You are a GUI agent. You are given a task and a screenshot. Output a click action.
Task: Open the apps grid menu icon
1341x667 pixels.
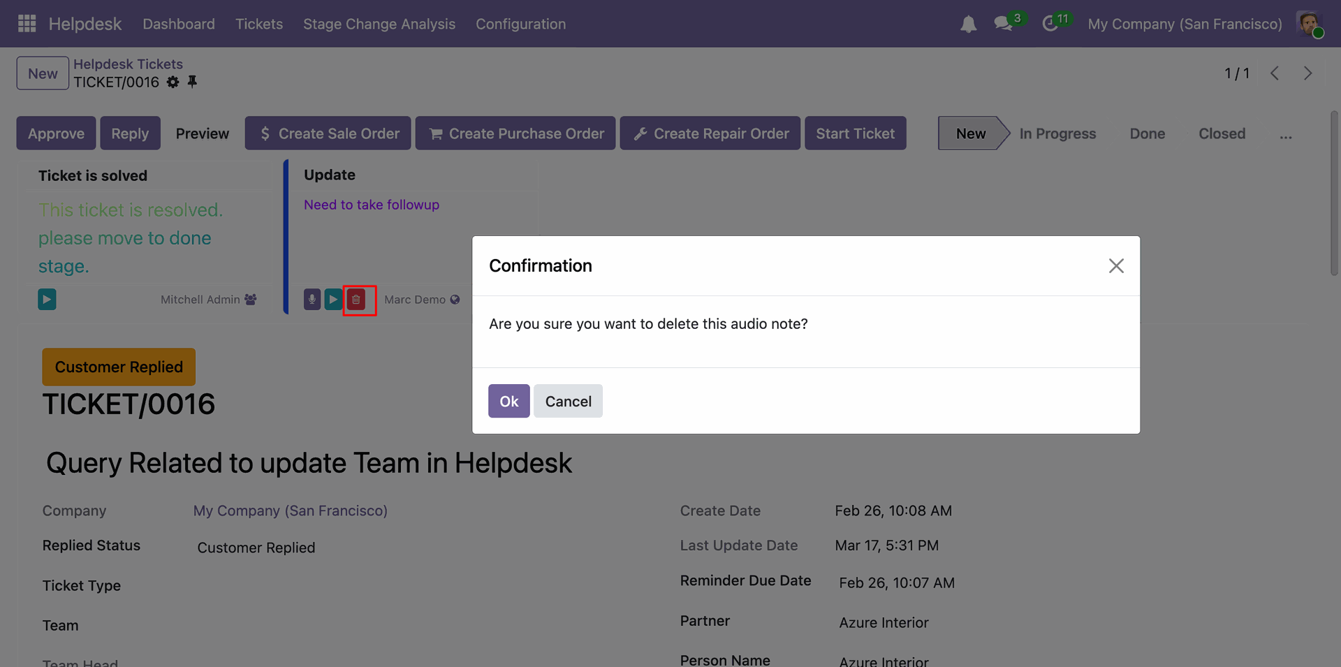(27, 24)
